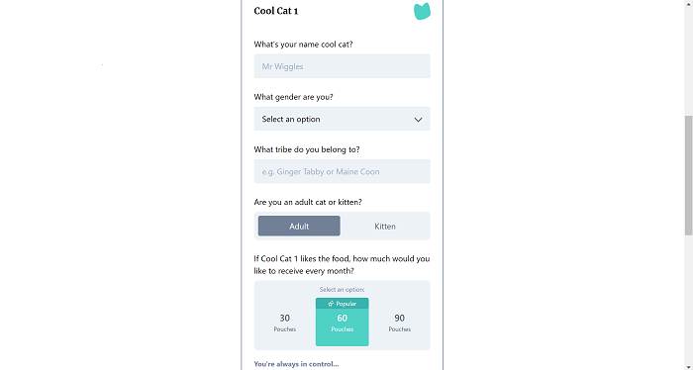Click the 'Select an option:' caption above pouches
The height and width of the screenshot is (370, 693).
pos(343,290)
